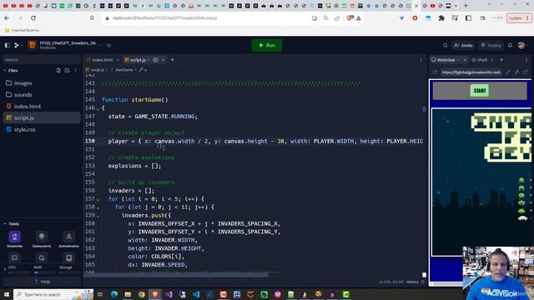The width and height of the screenshot is (534, 300).
Task: Open the search tool icon under Deployments
Action: point(42,258)
